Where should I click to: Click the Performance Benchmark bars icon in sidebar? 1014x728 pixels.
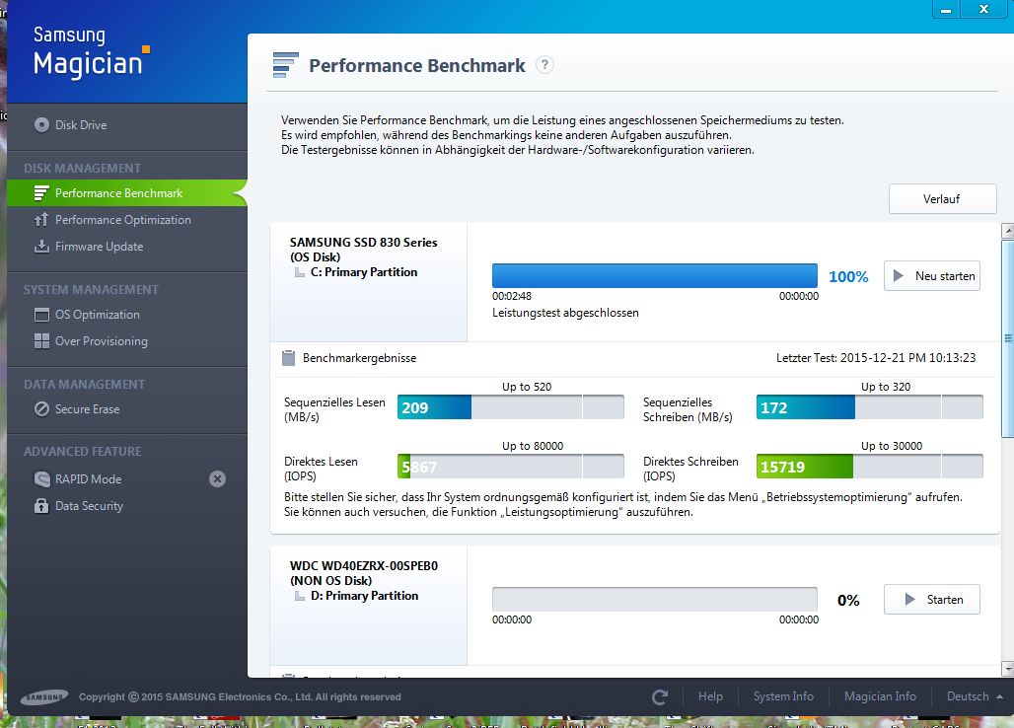point(41,192)
